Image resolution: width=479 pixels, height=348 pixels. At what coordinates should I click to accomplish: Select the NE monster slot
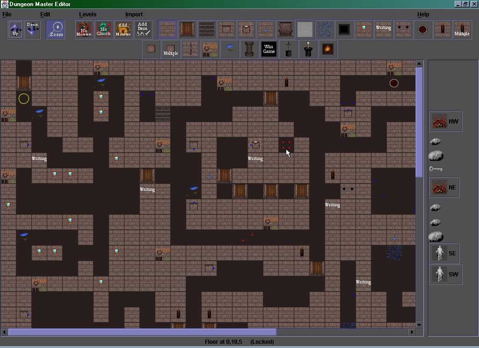[x=444, y=187]
